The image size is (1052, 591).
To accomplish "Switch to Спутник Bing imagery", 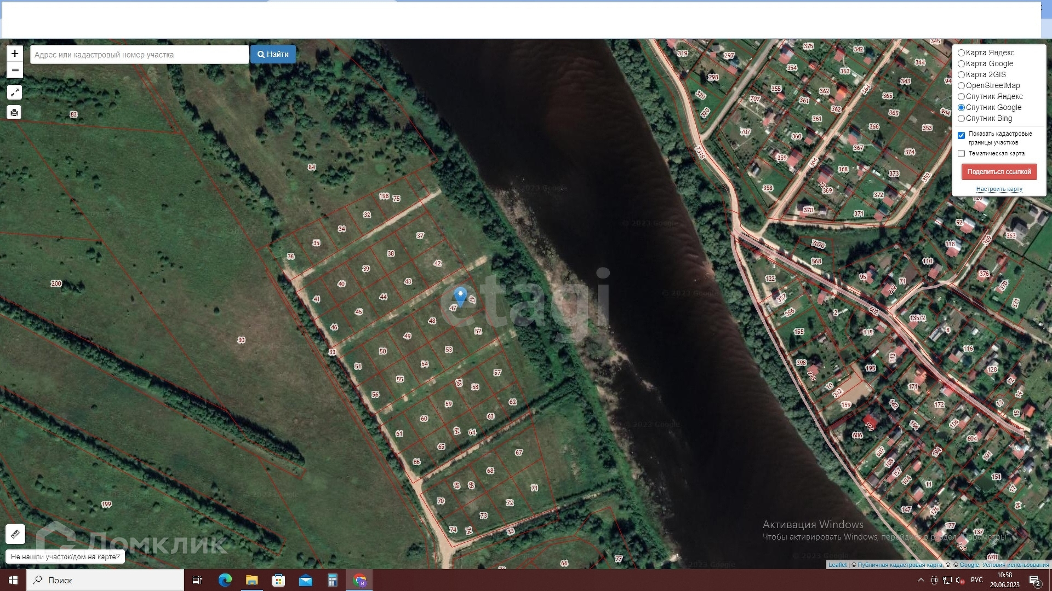I will click(961, 119).
